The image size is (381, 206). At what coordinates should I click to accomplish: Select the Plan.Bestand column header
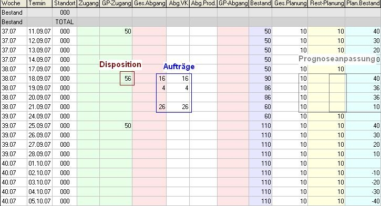click(x=363, y=3)
